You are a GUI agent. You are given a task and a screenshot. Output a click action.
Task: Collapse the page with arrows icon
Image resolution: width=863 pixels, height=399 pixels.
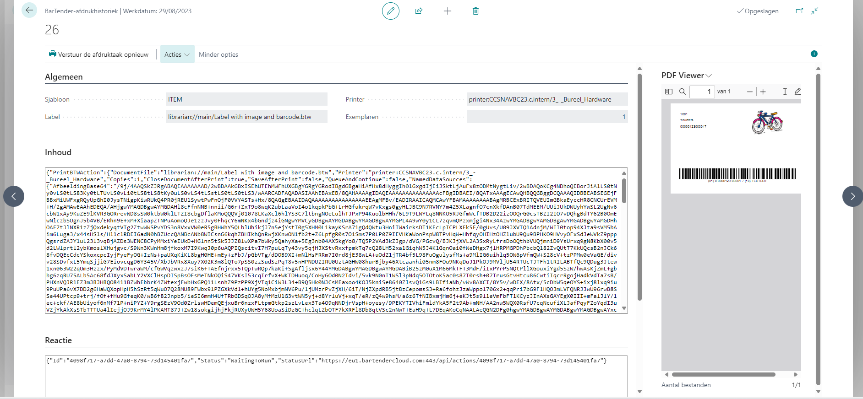click(x=814, y=11)
